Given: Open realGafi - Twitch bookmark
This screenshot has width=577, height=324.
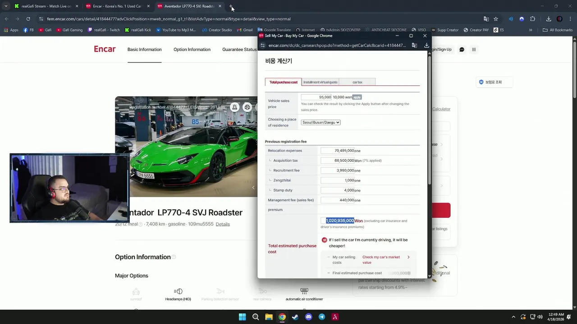Looking at the screenshot, I should coord(104,30).
